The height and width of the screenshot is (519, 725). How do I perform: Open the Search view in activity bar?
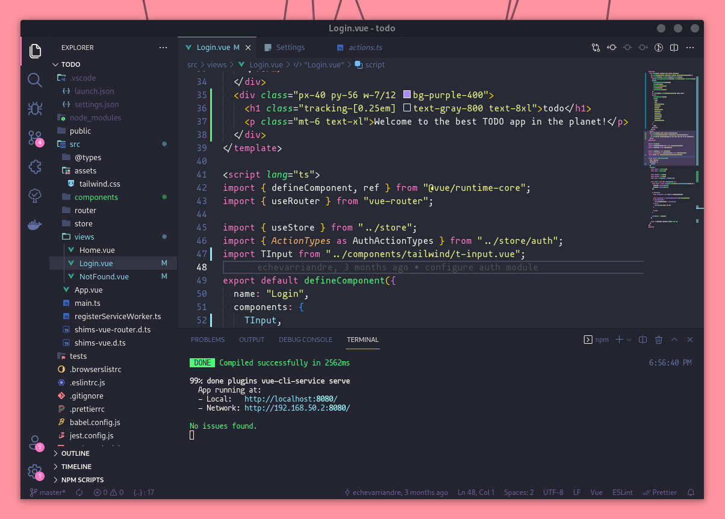[x=35, y=80]
